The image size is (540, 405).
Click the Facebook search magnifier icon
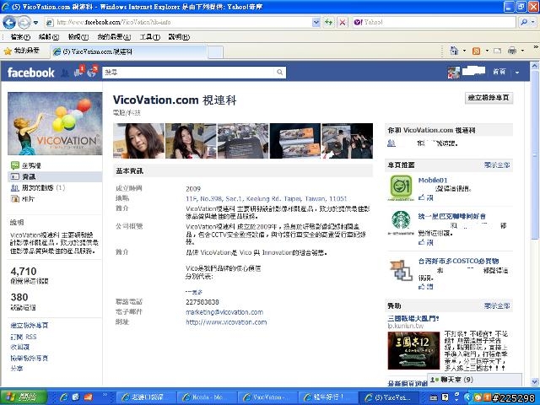click(280, 73)
